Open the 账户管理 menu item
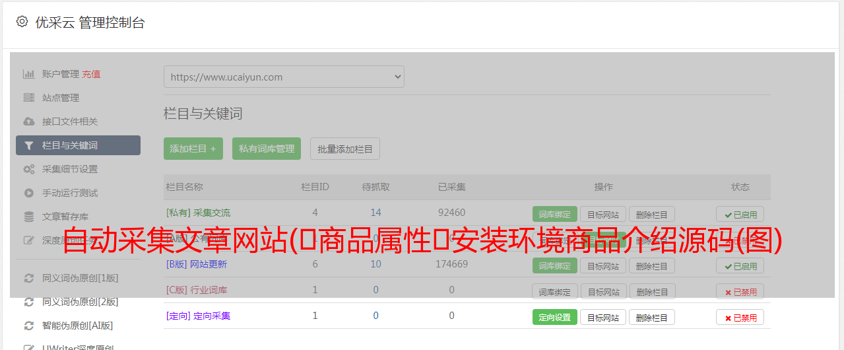Screen dimensions: 844x350 61,74
